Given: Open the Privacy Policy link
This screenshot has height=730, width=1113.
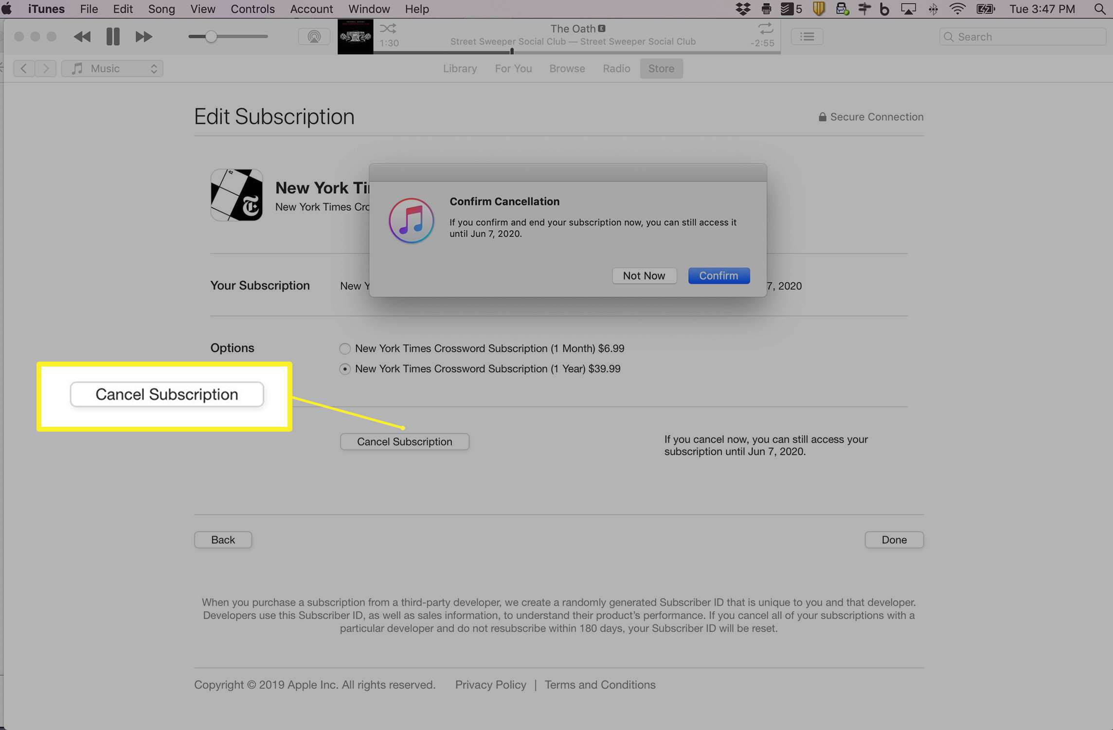Looking at the screenshot, I should [490, 685].
